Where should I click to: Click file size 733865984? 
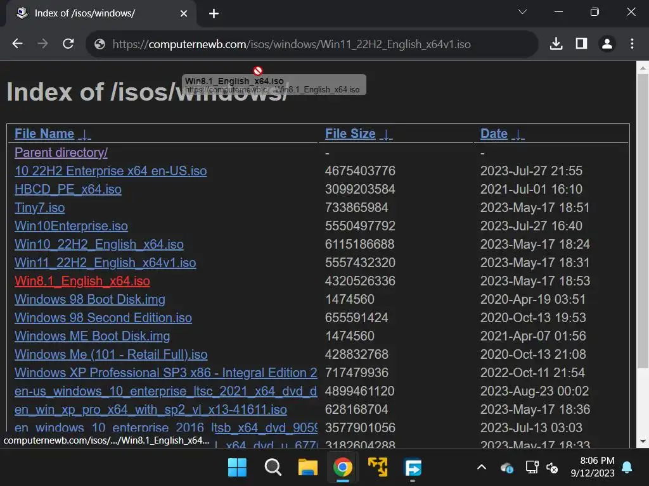(356, 208)
